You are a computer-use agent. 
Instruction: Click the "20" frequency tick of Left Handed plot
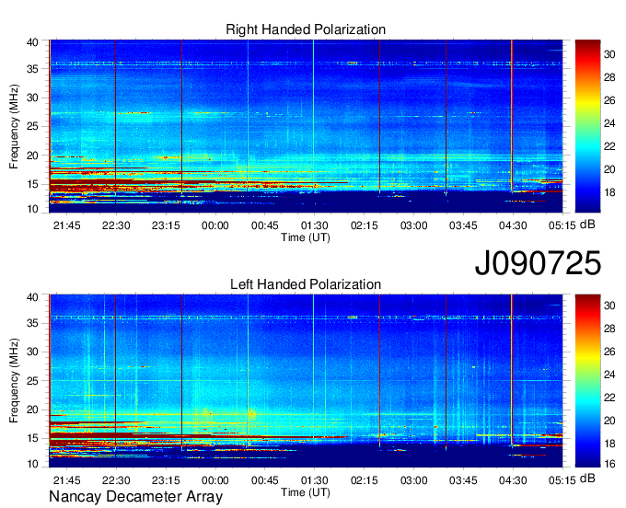click(x=32, y=410)
